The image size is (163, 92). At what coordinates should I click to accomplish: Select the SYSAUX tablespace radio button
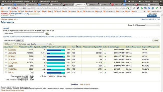click(x=6, y=56)
